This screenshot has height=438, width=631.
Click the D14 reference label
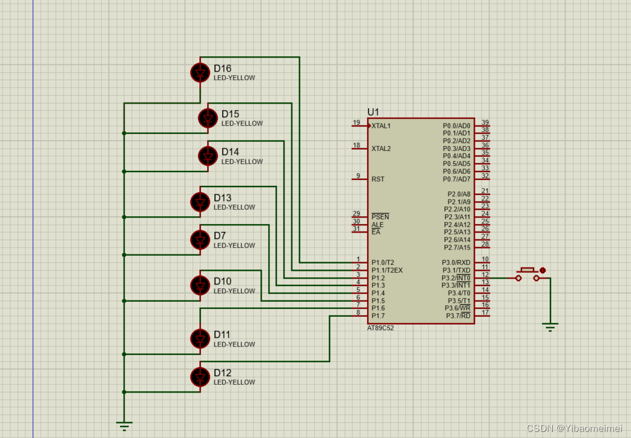point(230,152)
